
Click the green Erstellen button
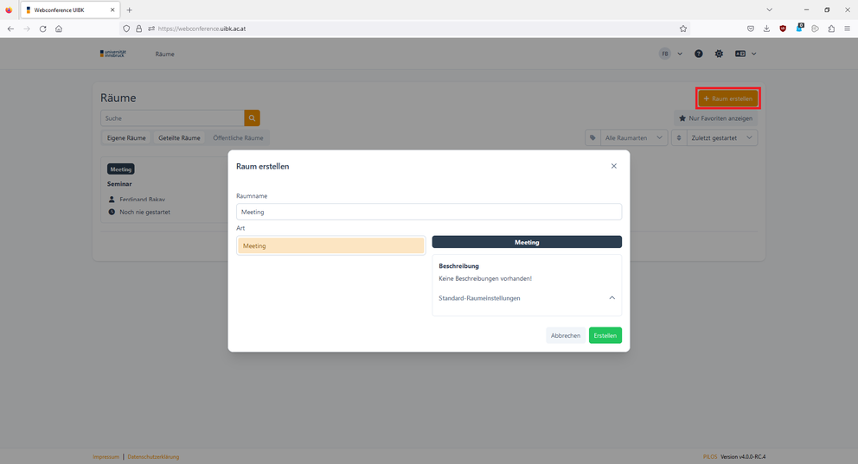point(605,335)
